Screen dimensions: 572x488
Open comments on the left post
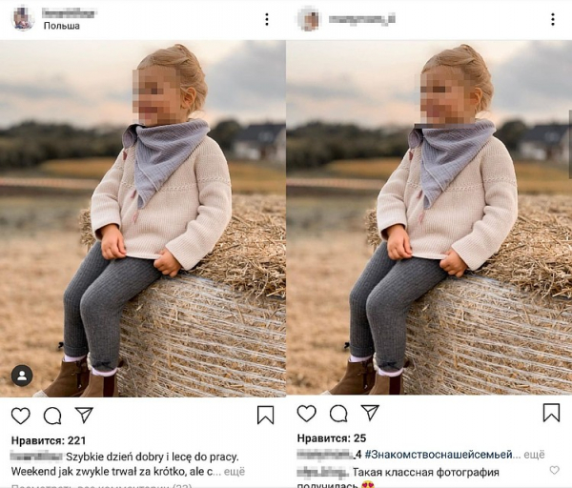coord(52,416)
